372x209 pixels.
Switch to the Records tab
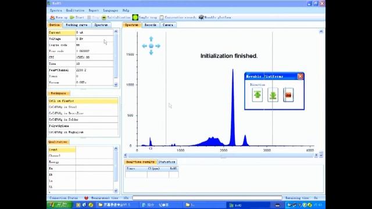[151, 25]
